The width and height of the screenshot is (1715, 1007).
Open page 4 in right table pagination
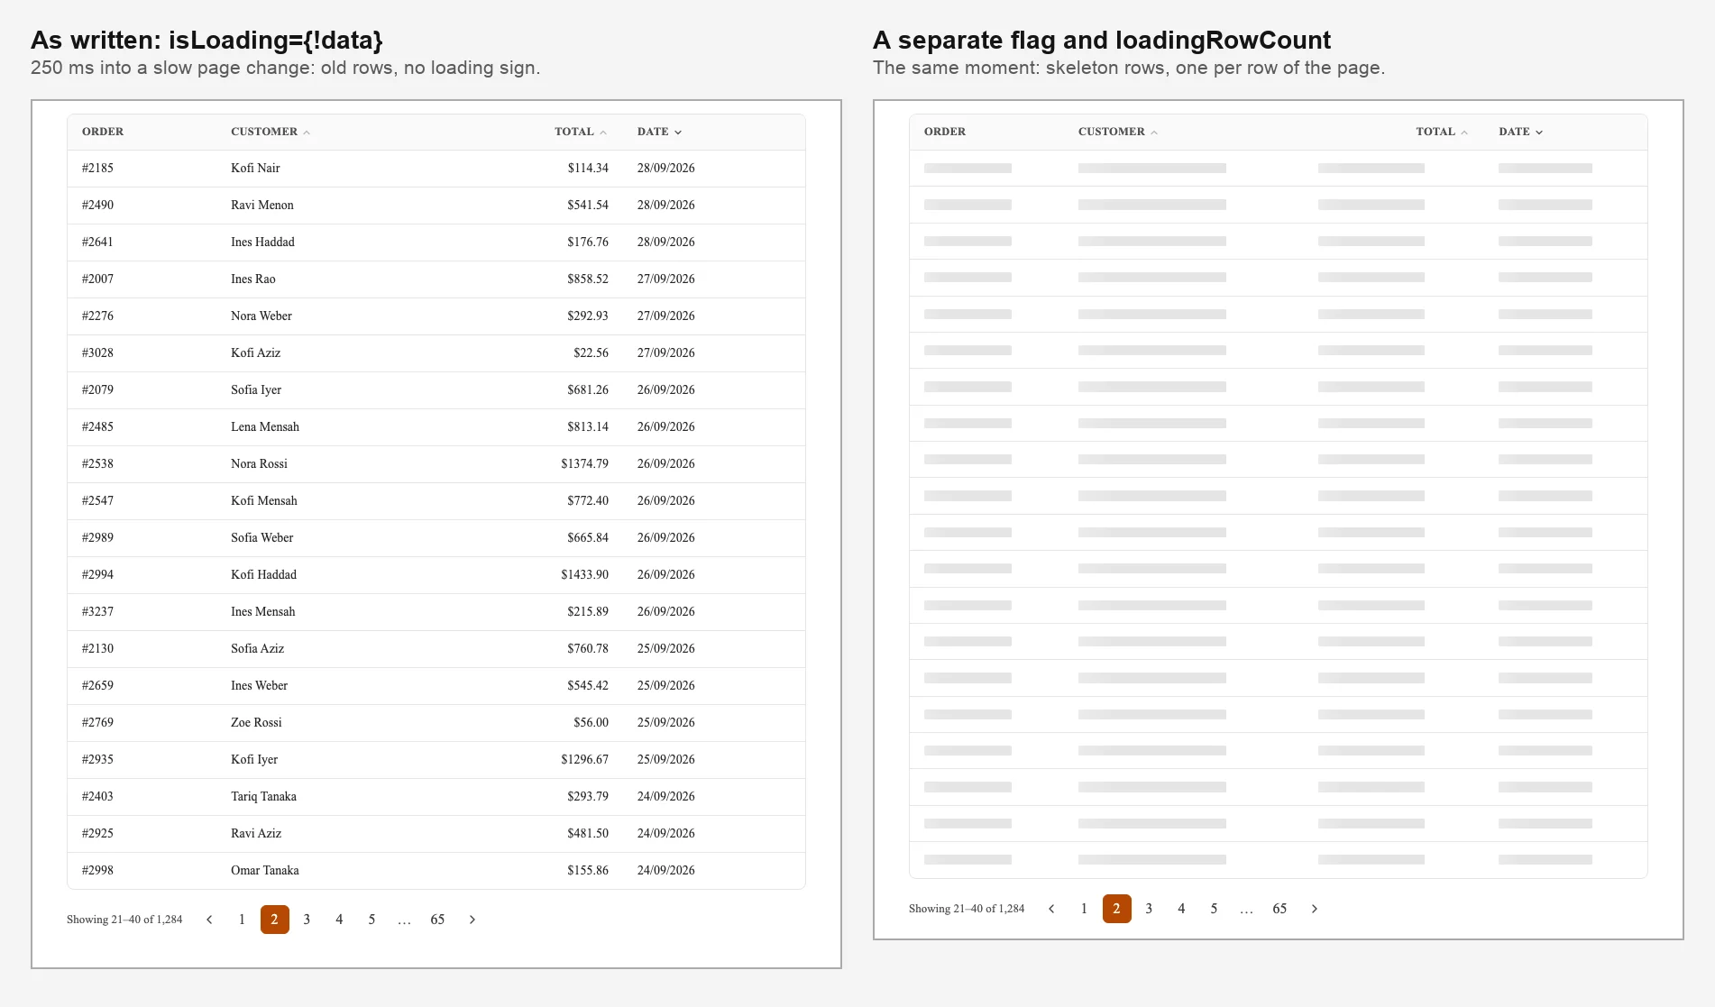1181,909
